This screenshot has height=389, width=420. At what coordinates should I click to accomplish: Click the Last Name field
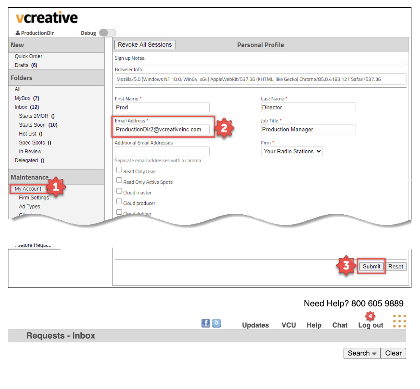tap(308, 107)
